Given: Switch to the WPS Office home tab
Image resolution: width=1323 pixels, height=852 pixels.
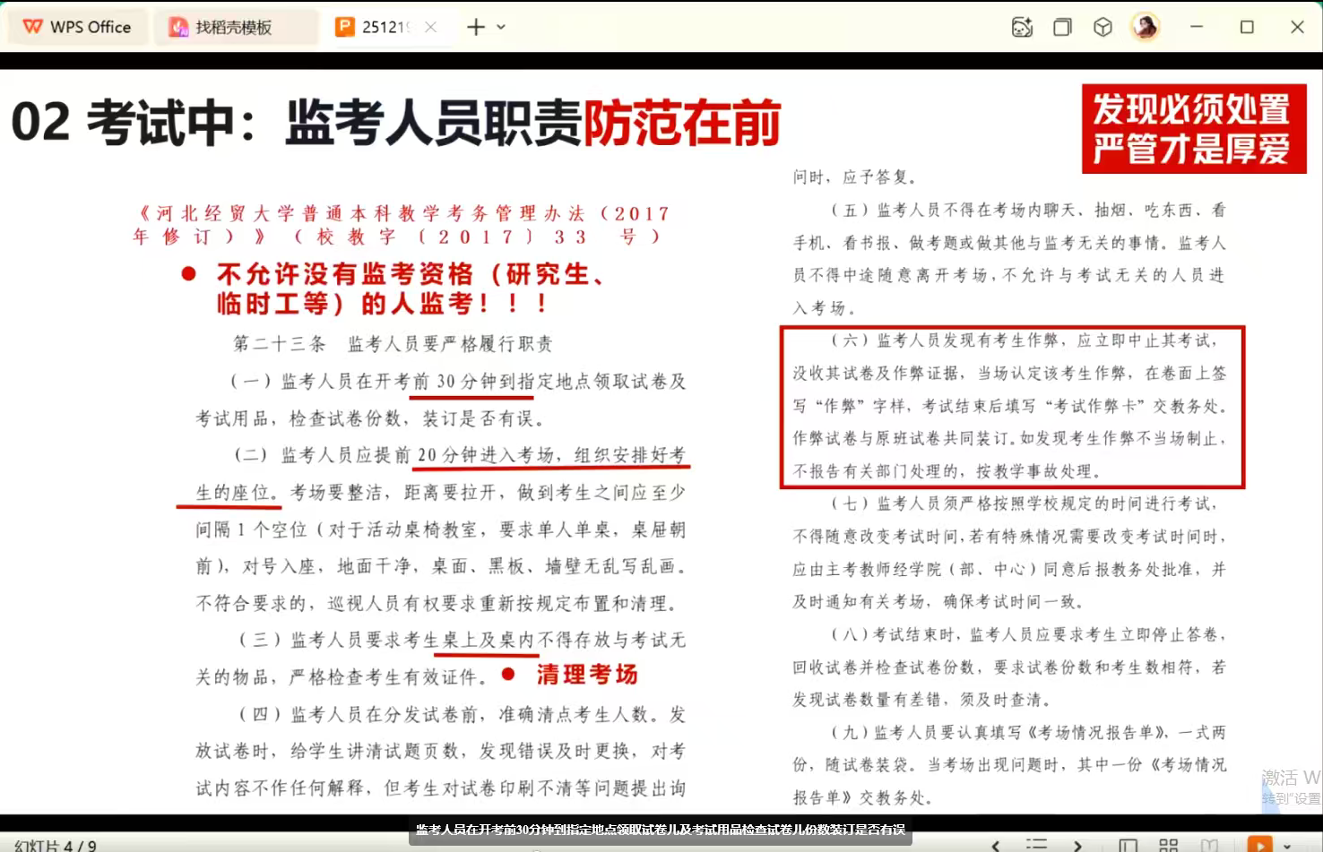Looking at the screenshot, I should 77,27.
